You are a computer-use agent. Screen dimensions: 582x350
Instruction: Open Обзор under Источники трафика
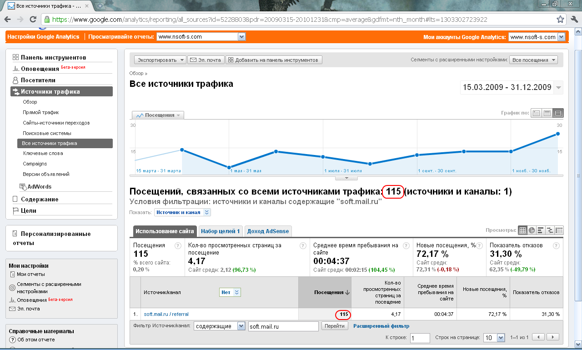point(30,102)
